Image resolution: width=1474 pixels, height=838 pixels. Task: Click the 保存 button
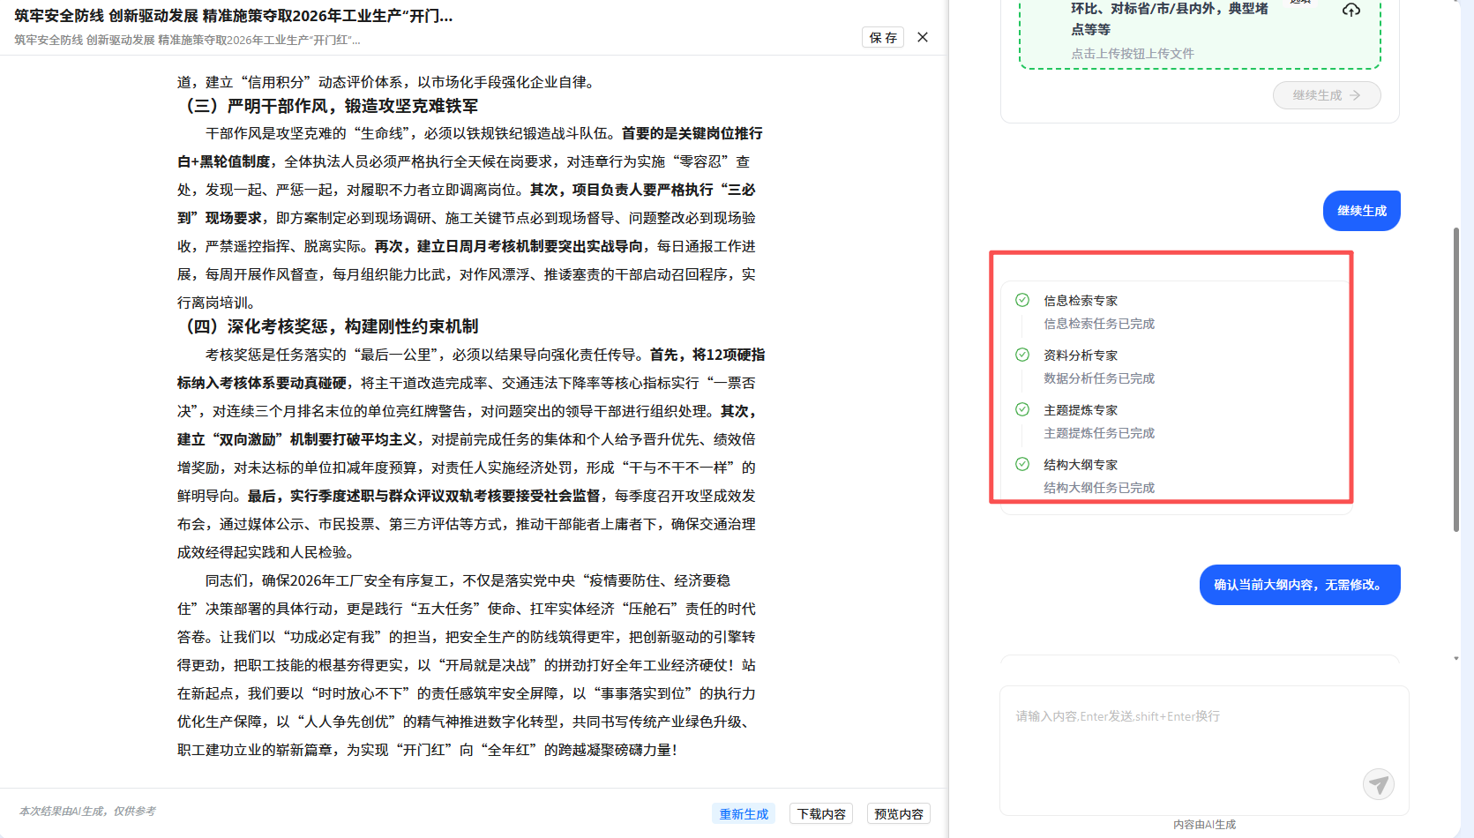[x=882, y=37]
